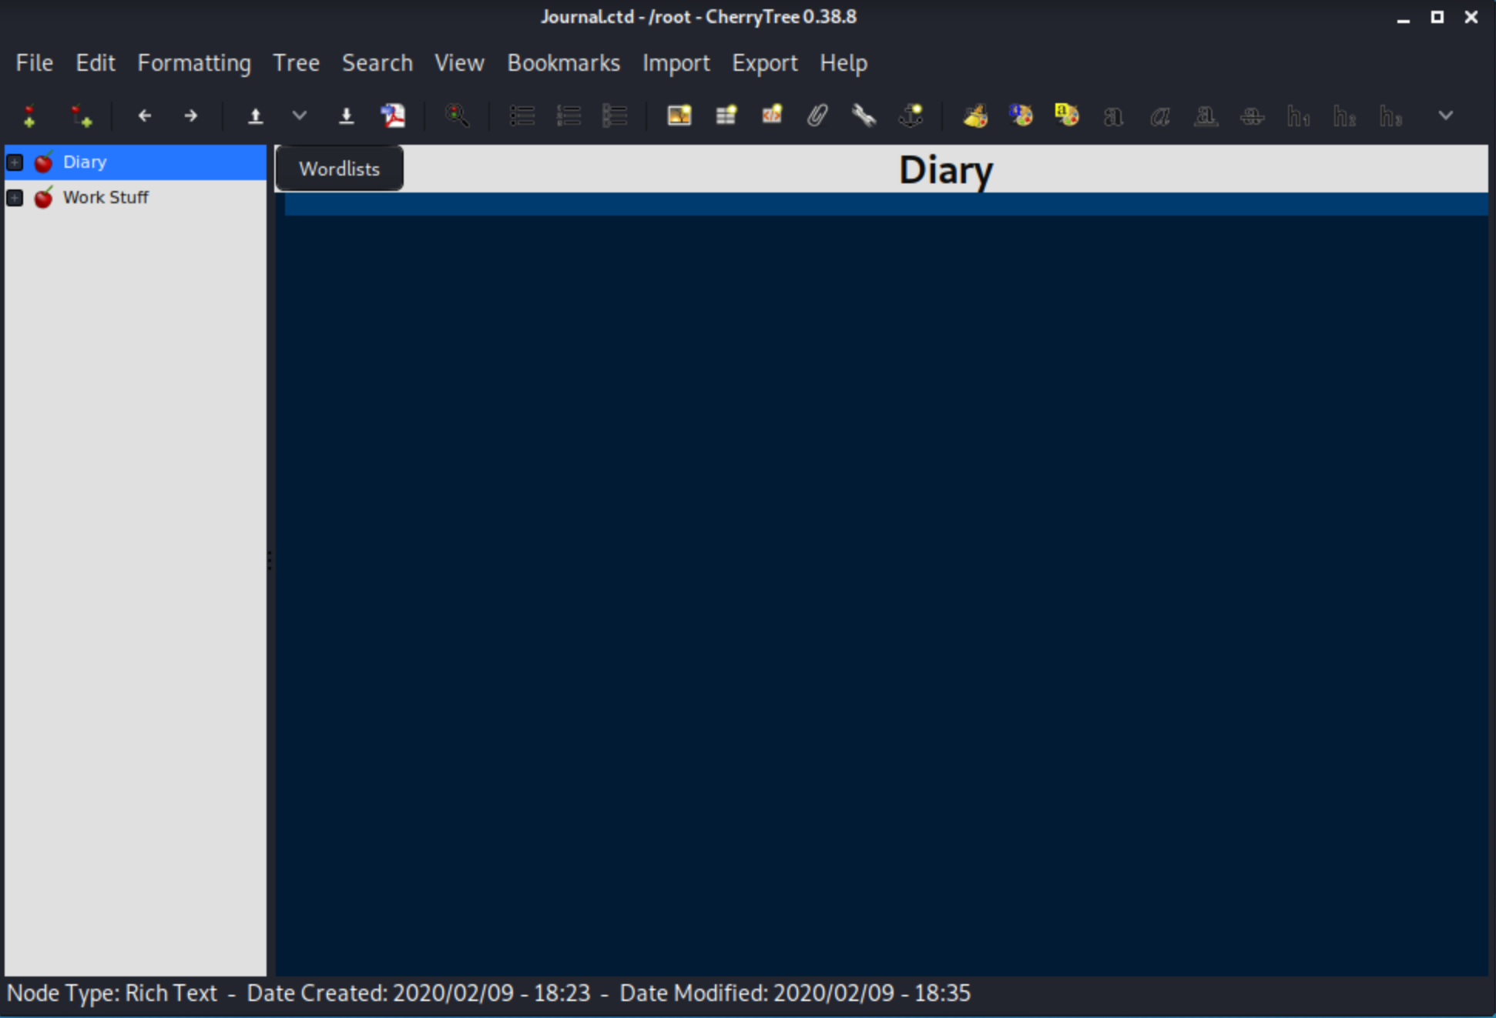The height and width of the screenshot is (1018, 1496).
Task: Expand the Work Stuff tree node
Action: tap(15, 198)
